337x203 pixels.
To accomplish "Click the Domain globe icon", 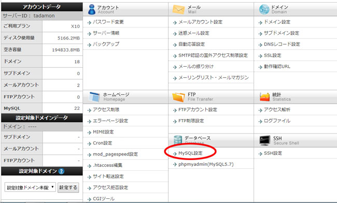I will click(x=264, y=9).
